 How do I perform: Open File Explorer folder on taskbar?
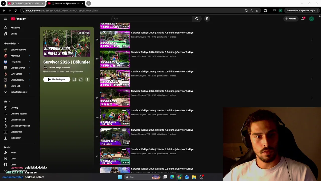[x=194, y=177]
